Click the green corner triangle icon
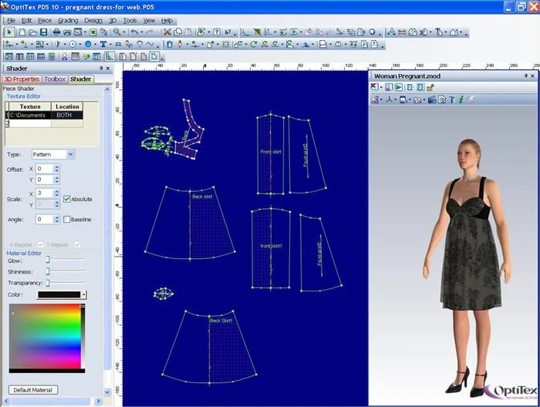The image size is (540, 407). tap(257, 32)
